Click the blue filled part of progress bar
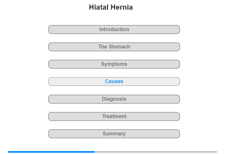Viewport: 225px width, 154px height. point(51,152)
